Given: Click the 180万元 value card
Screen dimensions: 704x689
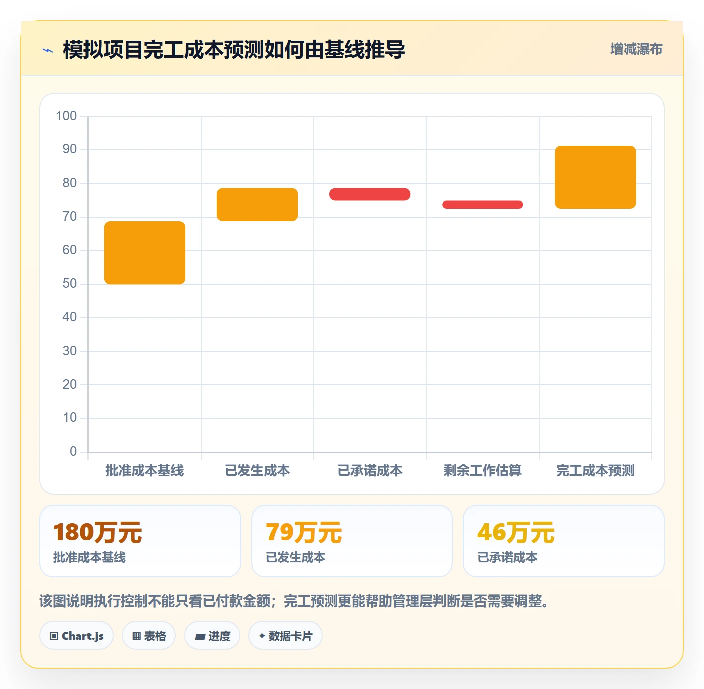Looking at the screenshot, I should click(140, 541).
